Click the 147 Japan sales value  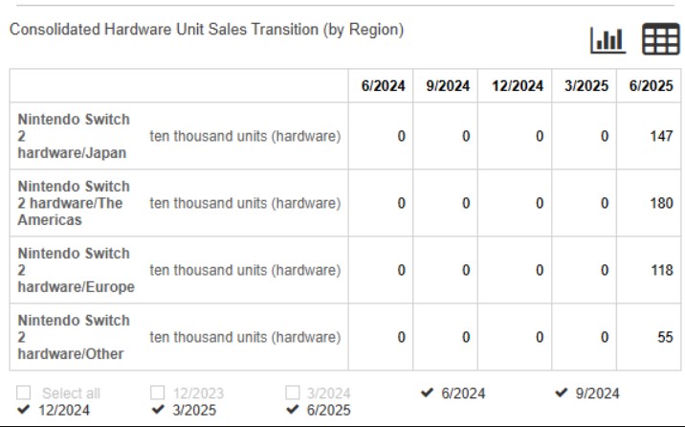pos(661,136)
